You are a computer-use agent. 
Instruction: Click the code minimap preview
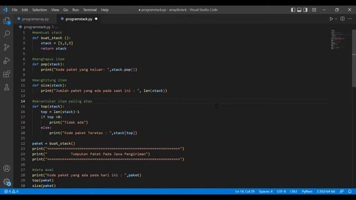click(x=339, y=39)
